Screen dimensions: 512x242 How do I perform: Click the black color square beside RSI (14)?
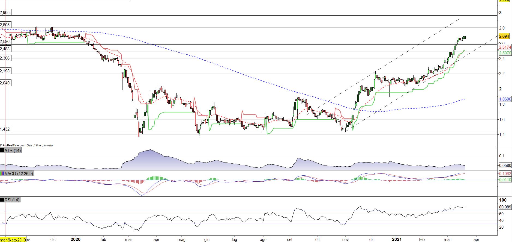2,200
